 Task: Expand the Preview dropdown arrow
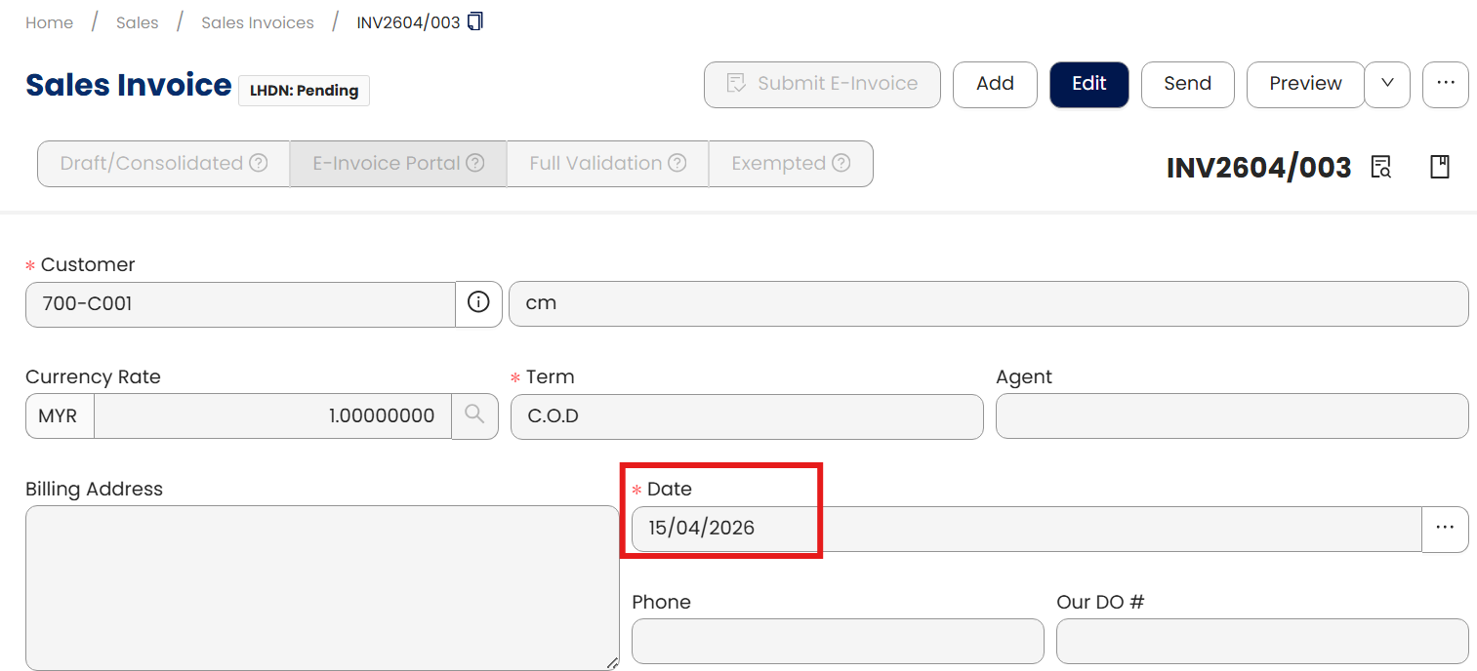click(x=1387, y=84)
